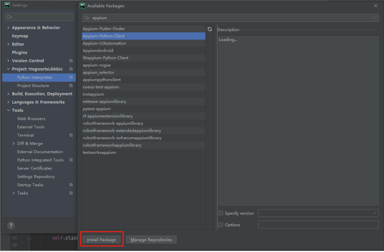This screenshot has width=384, height=252.
Task: Open Settings Repository page
Action: coord(36,176)
